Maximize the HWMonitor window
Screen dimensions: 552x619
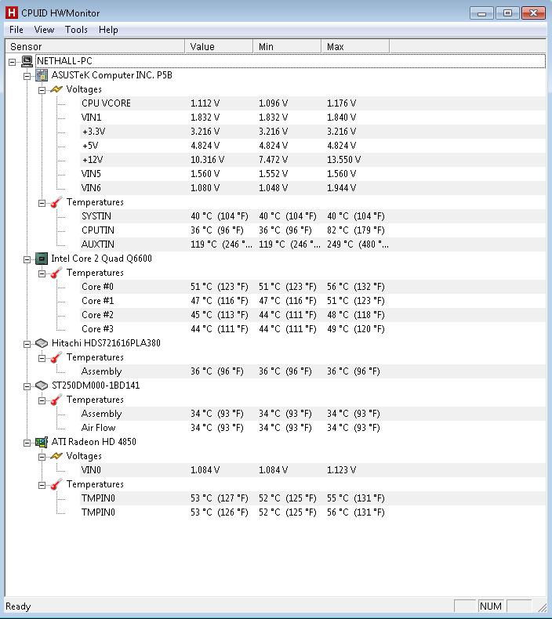click(x=507, y=13)
